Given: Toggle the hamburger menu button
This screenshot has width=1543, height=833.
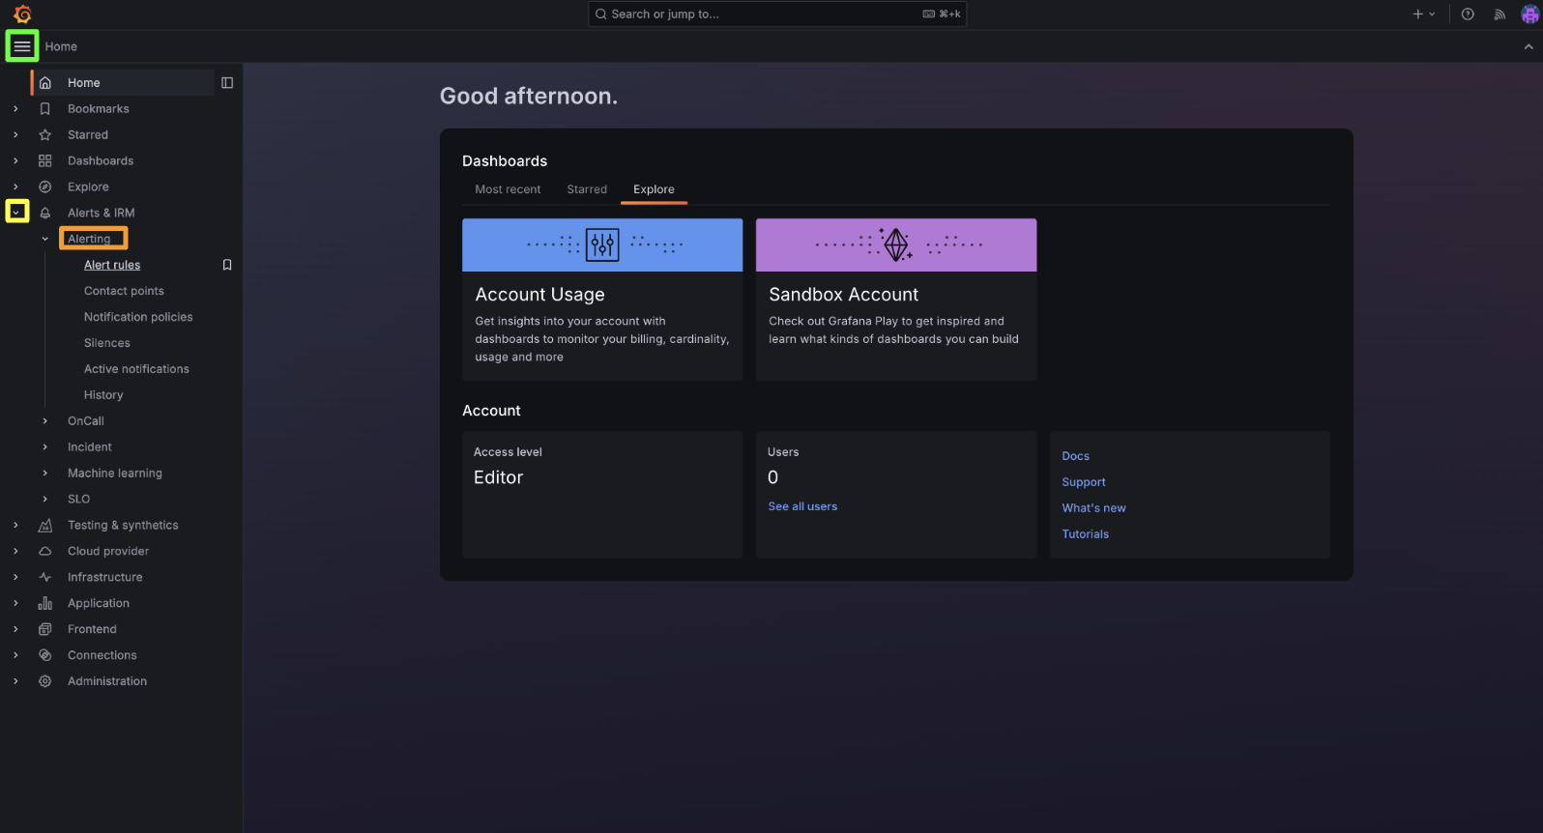Looking at the screenshot, I should pos(22,46).
